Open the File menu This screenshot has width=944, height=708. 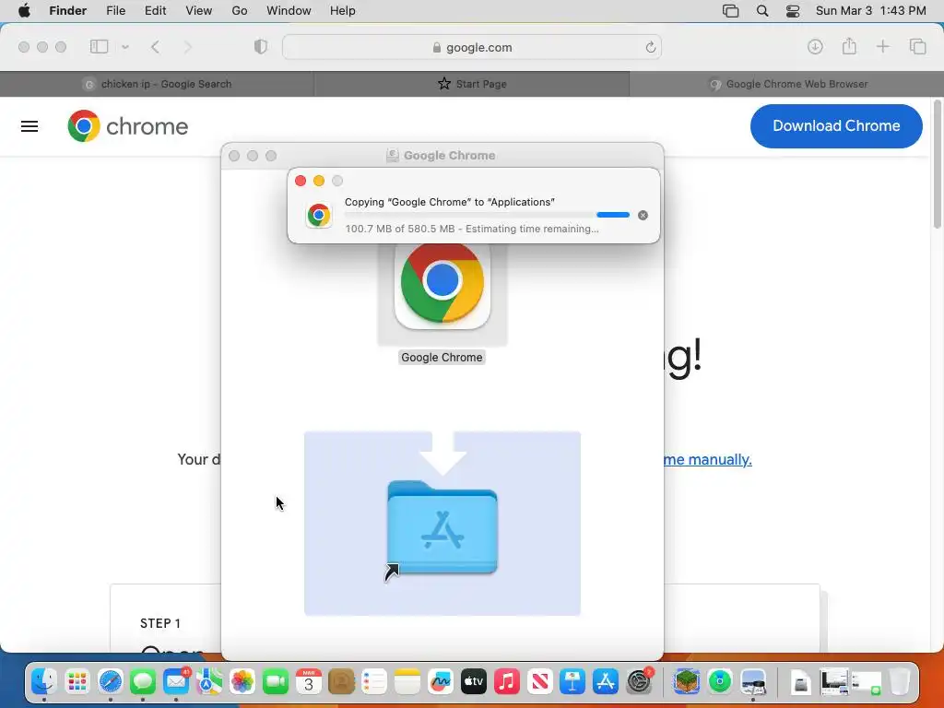pyautogui.click(x=115, y=11)
